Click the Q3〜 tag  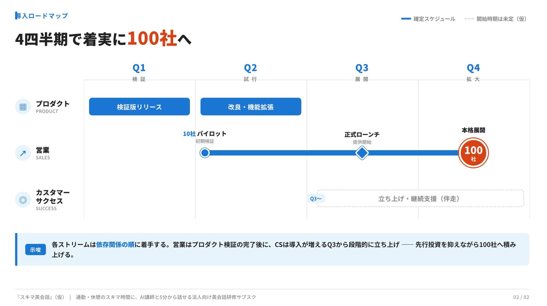316,199
